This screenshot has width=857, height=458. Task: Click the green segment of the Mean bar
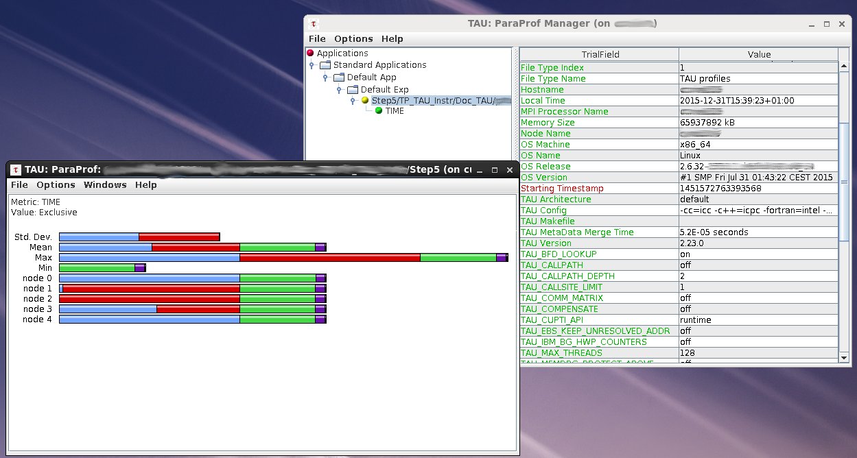click(278, 247)
